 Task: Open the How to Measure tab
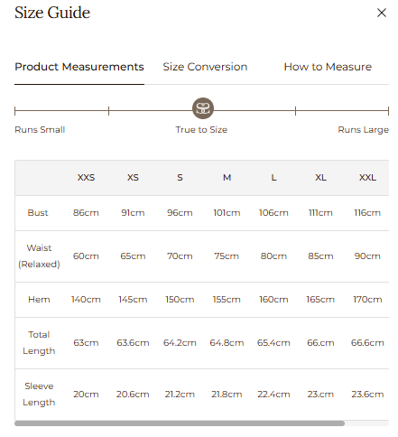click(328, 67)
